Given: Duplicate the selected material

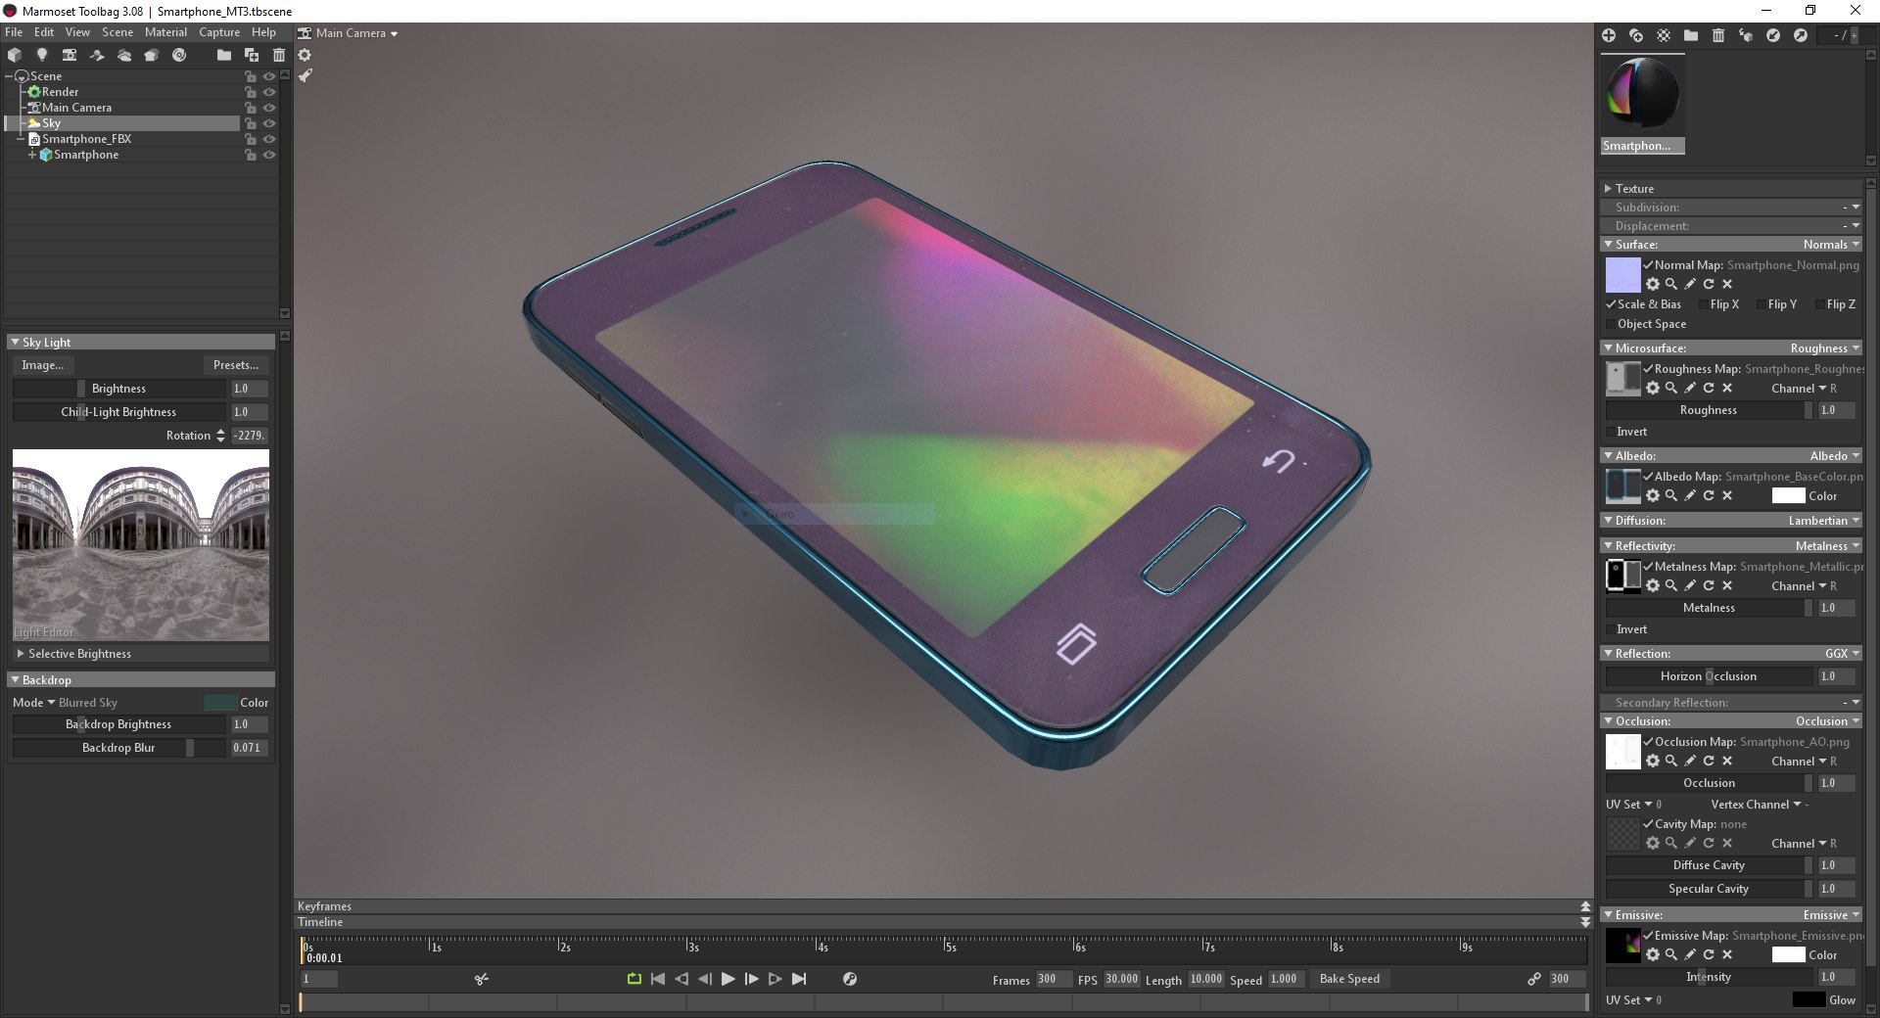Looking at the screenshot, I should click(x=1635, y=35).
